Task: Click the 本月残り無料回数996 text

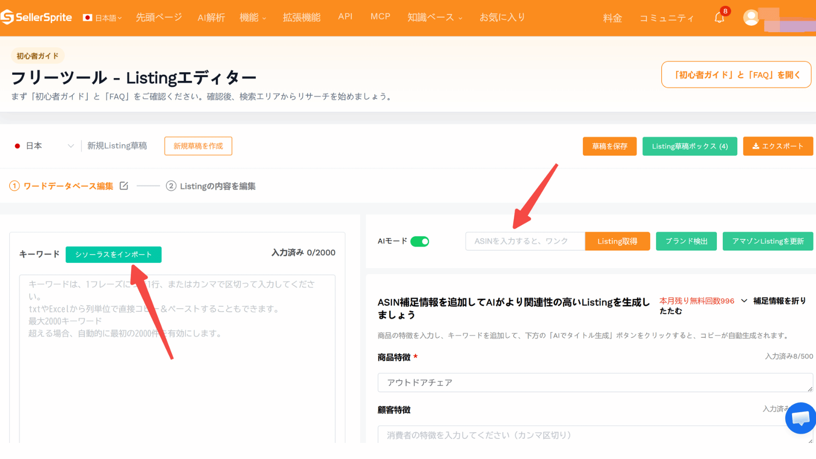Action: coord(696,301)
